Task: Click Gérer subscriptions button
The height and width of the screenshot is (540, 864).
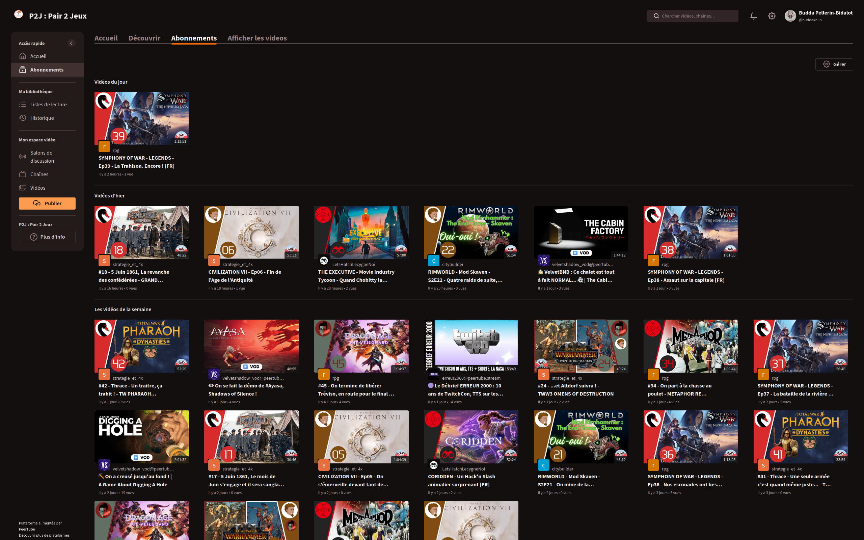Action: (x=834, y=64)
